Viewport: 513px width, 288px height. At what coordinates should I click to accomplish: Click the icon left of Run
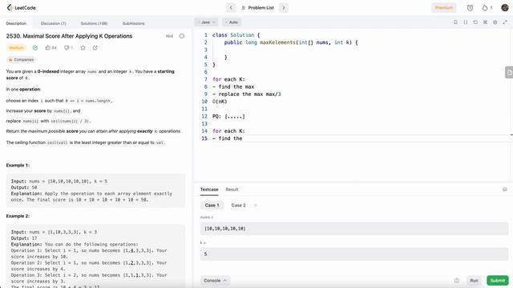tap(456, 281)
